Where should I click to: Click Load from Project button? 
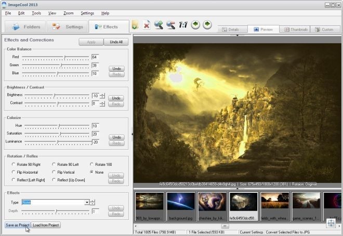point(46,225)
